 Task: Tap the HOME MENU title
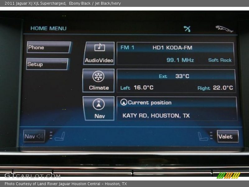click(x=49, y=28)
